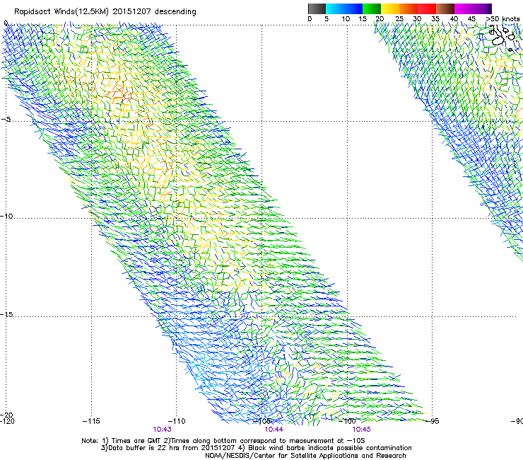The image size is (523, 460).
Task: Click the legend tick label 35
Action: point(435,19)
